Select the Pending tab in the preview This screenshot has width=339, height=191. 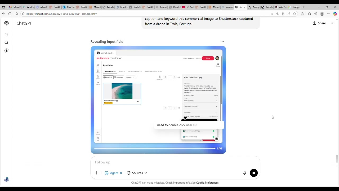(122, 71)
